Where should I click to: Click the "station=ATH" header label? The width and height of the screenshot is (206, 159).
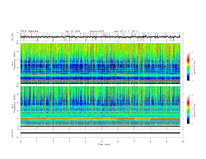point(96,31)
